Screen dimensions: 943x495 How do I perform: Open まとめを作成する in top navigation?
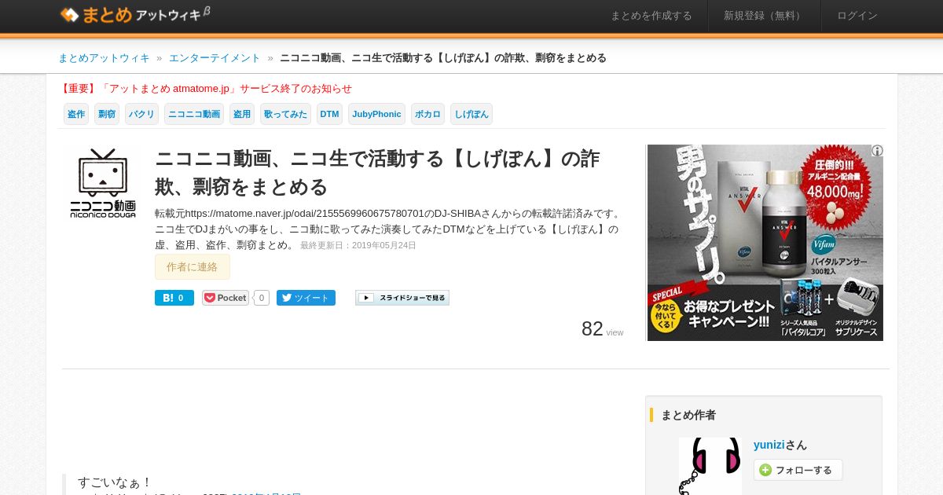(651, 16)
